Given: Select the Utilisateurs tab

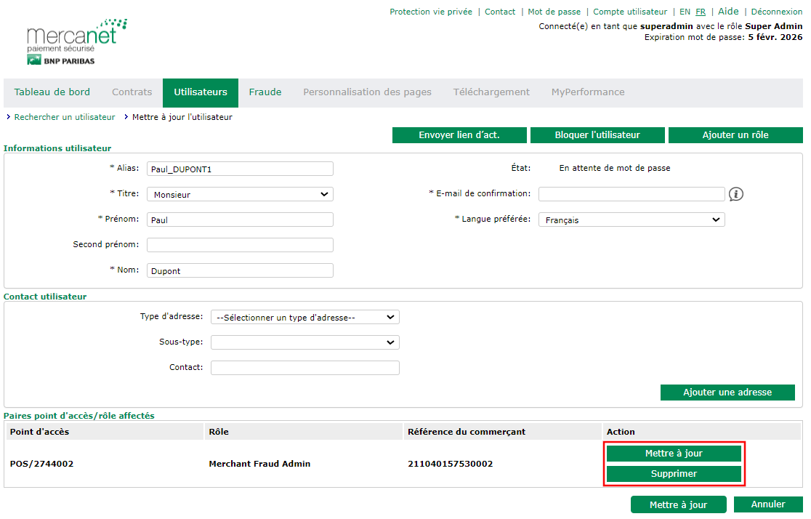Looking at the screenshot, I should click(x=201, y=92).
